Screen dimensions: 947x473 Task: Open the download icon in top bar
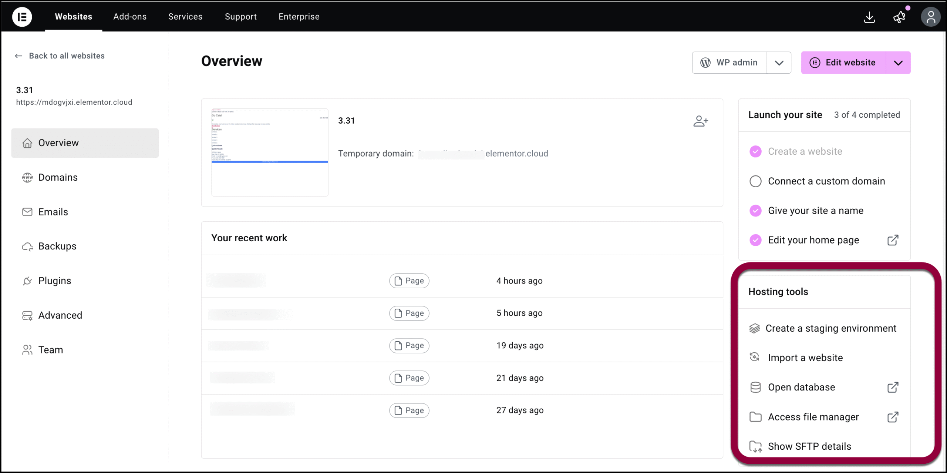pos(869,17)
